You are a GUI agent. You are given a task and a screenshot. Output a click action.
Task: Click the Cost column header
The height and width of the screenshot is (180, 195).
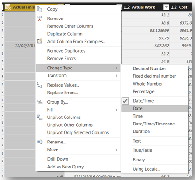(181, 7)
